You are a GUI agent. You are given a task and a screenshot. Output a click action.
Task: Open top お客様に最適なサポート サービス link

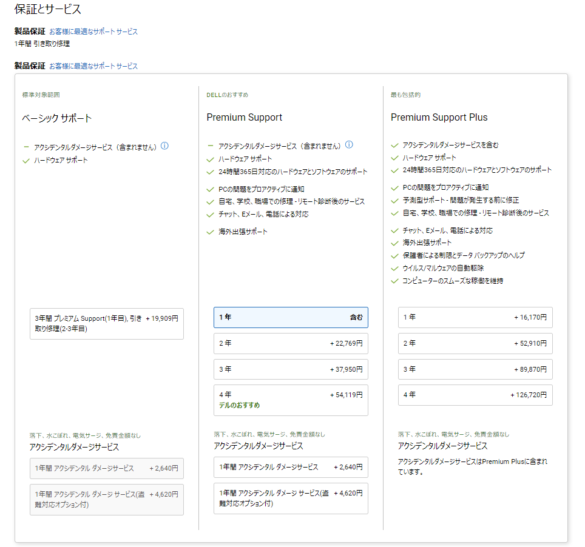[93, 32]
